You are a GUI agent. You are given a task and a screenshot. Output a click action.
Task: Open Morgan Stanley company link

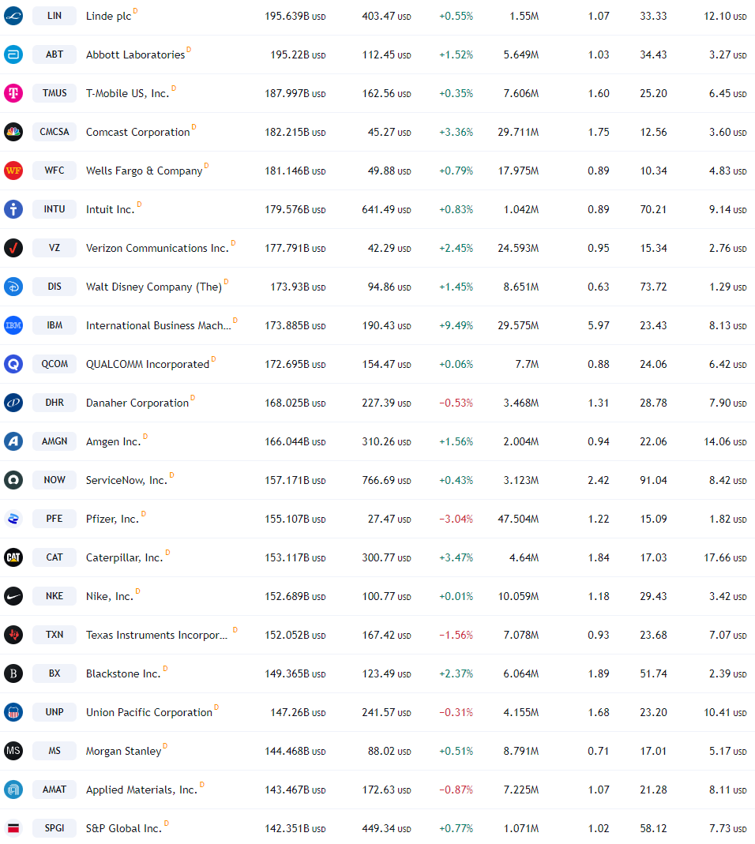(x=124, y=751)
